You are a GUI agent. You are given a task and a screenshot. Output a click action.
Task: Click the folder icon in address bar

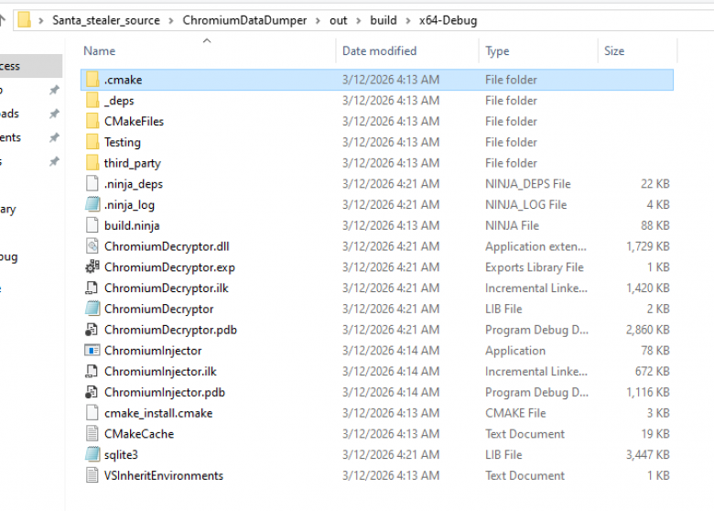click(x=24, y=20)
